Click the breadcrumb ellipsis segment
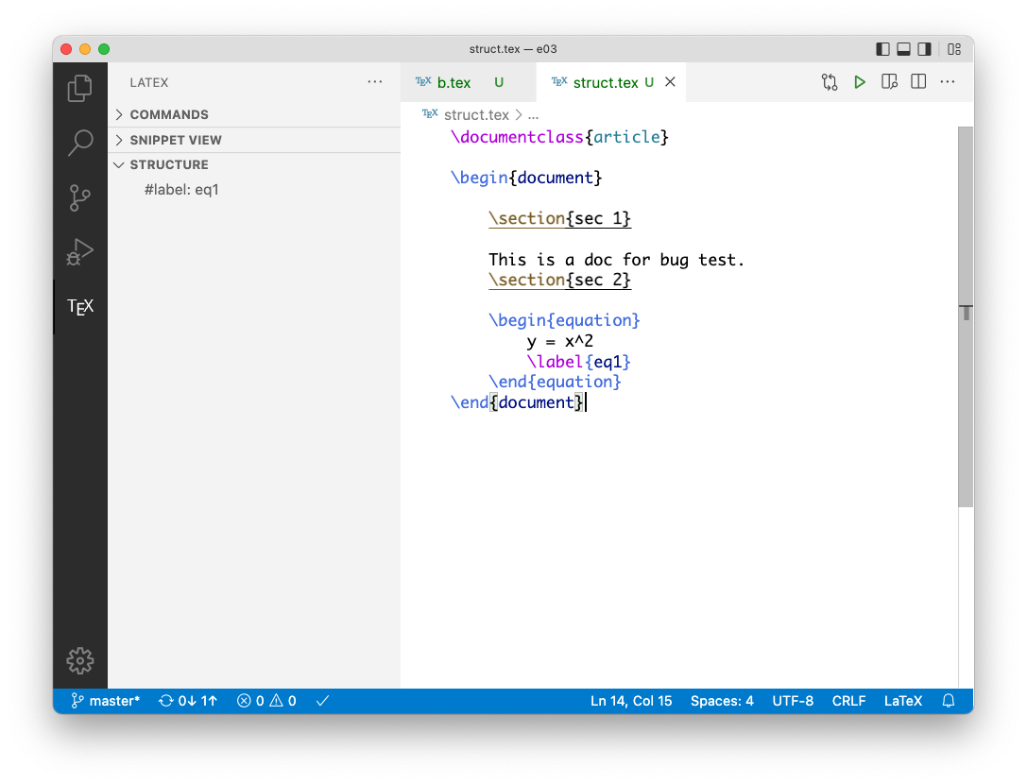This screenshot has width=1027, height=784. [533, 115]
